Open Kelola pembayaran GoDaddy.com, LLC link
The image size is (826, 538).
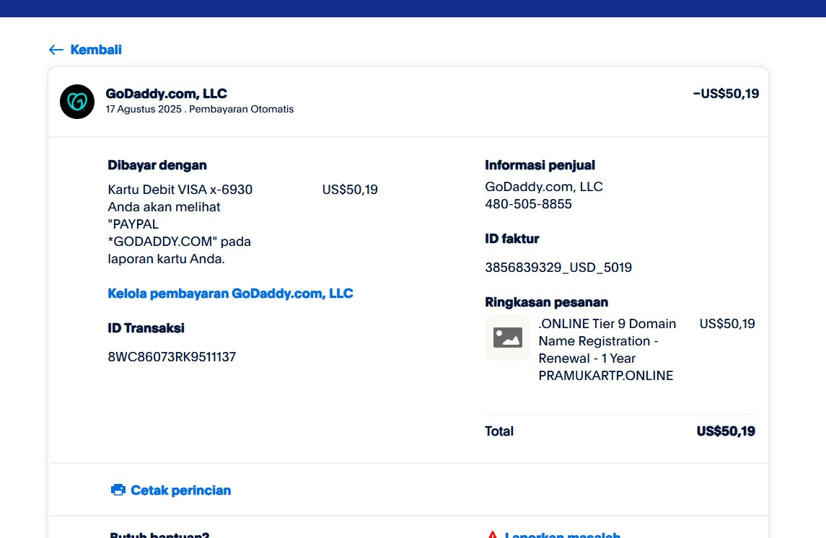click(x=230, y=294)
